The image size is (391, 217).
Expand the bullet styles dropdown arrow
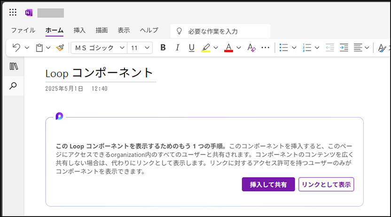pyautogui.click(x=294, y=47)
